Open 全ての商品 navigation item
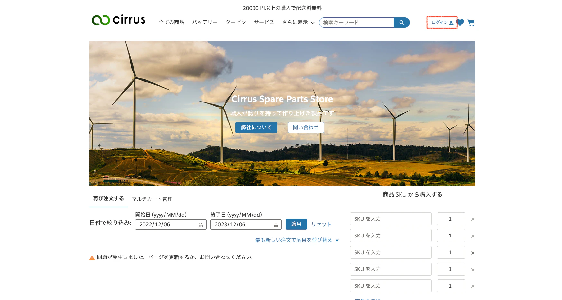This screenshot has width=562, height=300. 171,22
